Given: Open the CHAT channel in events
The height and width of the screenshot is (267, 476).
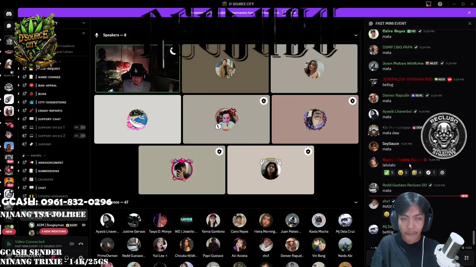Looking at the screenshot, I should [x=42, y=188].
